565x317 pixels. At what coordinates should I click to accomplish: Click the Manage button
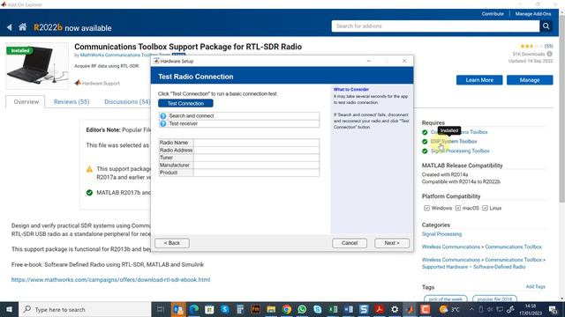point(530,80)
